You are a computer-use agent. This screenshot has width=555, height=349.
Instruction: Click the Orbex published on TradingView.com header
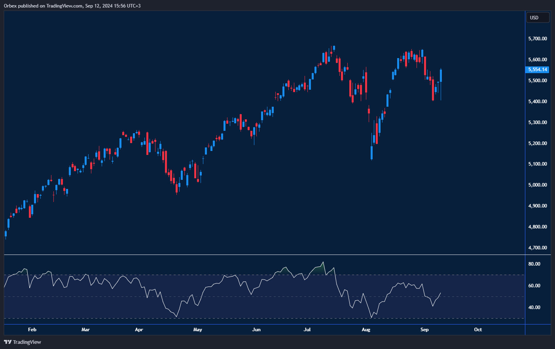72,6
